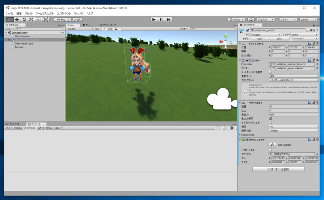Select the Rect Transform tool
Screen dimensions: 324x200
point(38,19)
